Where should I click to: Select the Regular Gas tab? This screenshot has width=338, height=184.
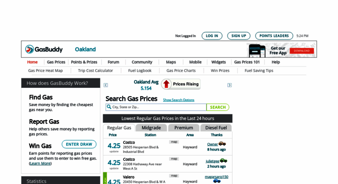point(119,128)
